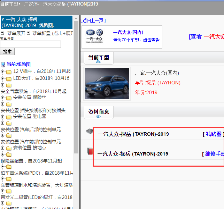Click the red book icon beside 维修手册 row

tap(90, 151)
